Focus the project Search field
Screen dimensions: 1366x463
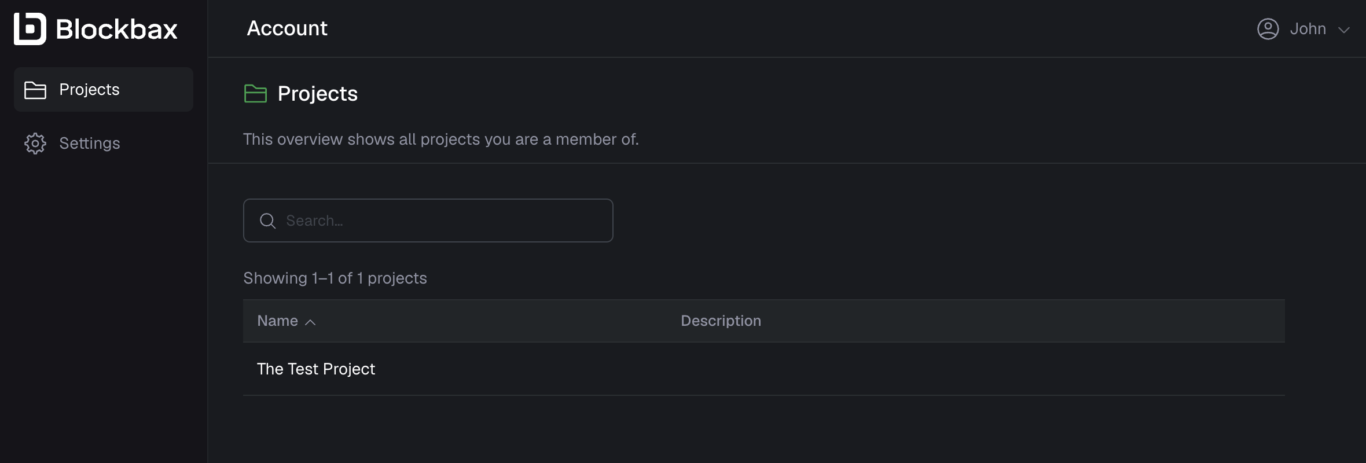(428, 221)
